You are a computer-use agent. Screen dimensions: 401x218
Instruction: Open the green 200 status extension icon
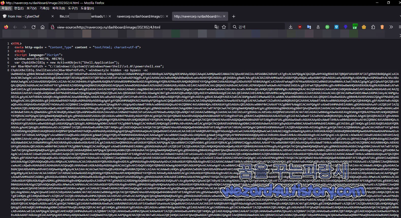pyautogui.click(x=355, y=26)
